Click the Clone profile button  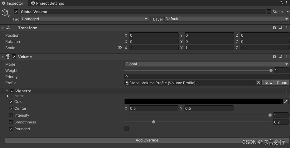pyautogui.click(x=282, y=83)
